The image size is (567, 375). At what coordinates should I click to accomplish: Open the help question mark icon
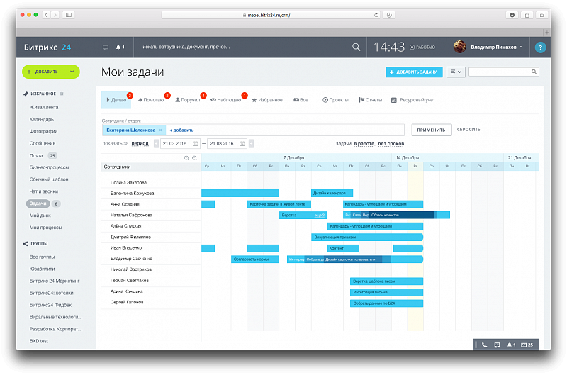point(540,47)
